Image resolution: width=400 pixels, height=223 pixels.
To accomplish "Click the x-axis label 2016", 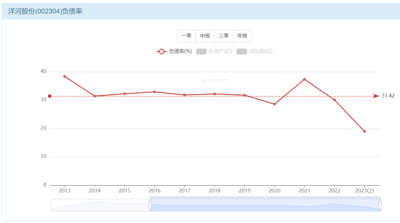I will (x=154, y=191).
